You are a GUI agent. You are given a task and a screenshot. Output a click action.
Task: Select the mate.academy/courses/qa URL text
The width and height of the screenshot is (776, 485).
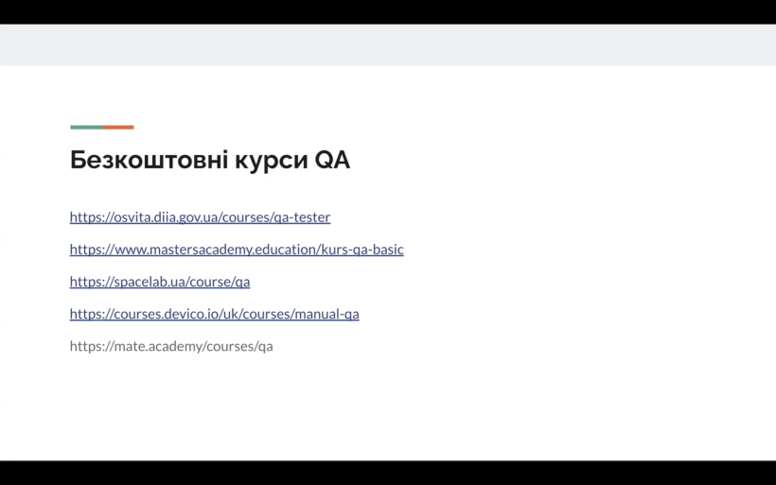pos(171,346)
